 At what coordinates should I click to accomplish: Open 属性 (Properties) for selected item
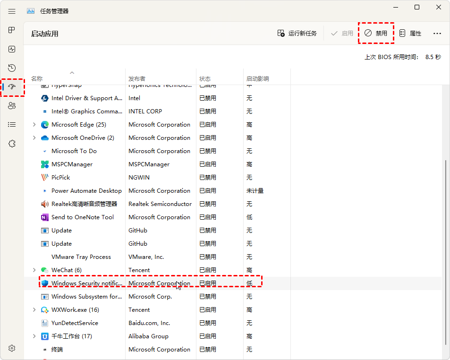tap(410, 34)
